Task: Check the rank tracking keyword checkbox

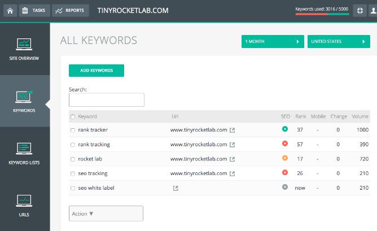Action: click(73, 145)
